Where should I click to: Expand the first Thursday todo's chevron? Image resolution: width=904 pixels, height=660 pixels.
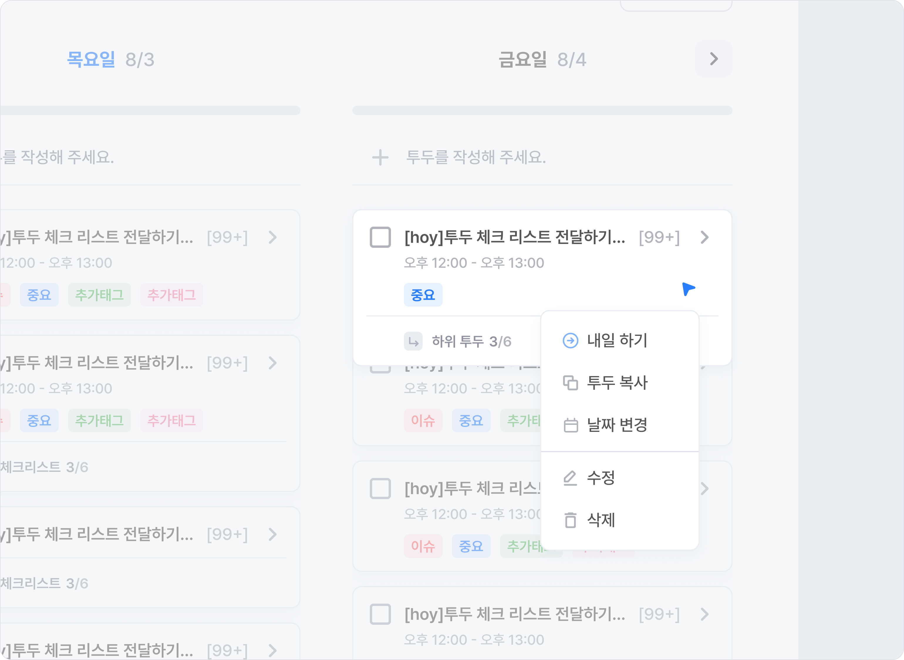273,237
